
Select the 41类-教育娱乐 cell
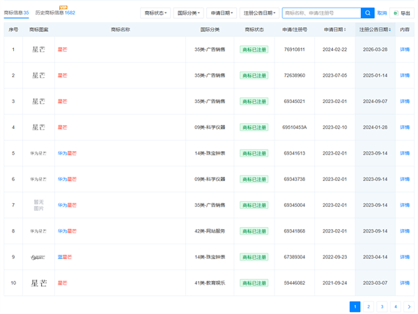coord(210,283)
